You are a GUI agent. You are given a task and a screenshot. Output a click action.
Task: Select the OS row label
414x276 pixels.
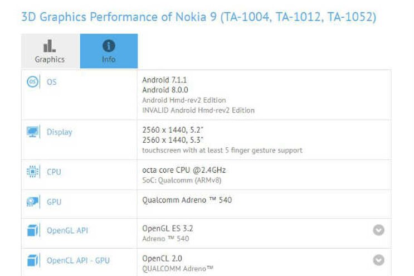pyautogui.click(x=51, y=82)
